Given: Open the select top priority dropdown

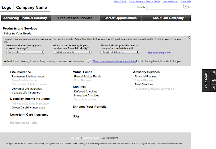Looking at the screenshot, I should (x=72, y=52).
